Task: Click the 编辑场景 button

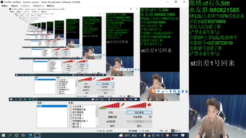Action: click(x=113, y=117)
